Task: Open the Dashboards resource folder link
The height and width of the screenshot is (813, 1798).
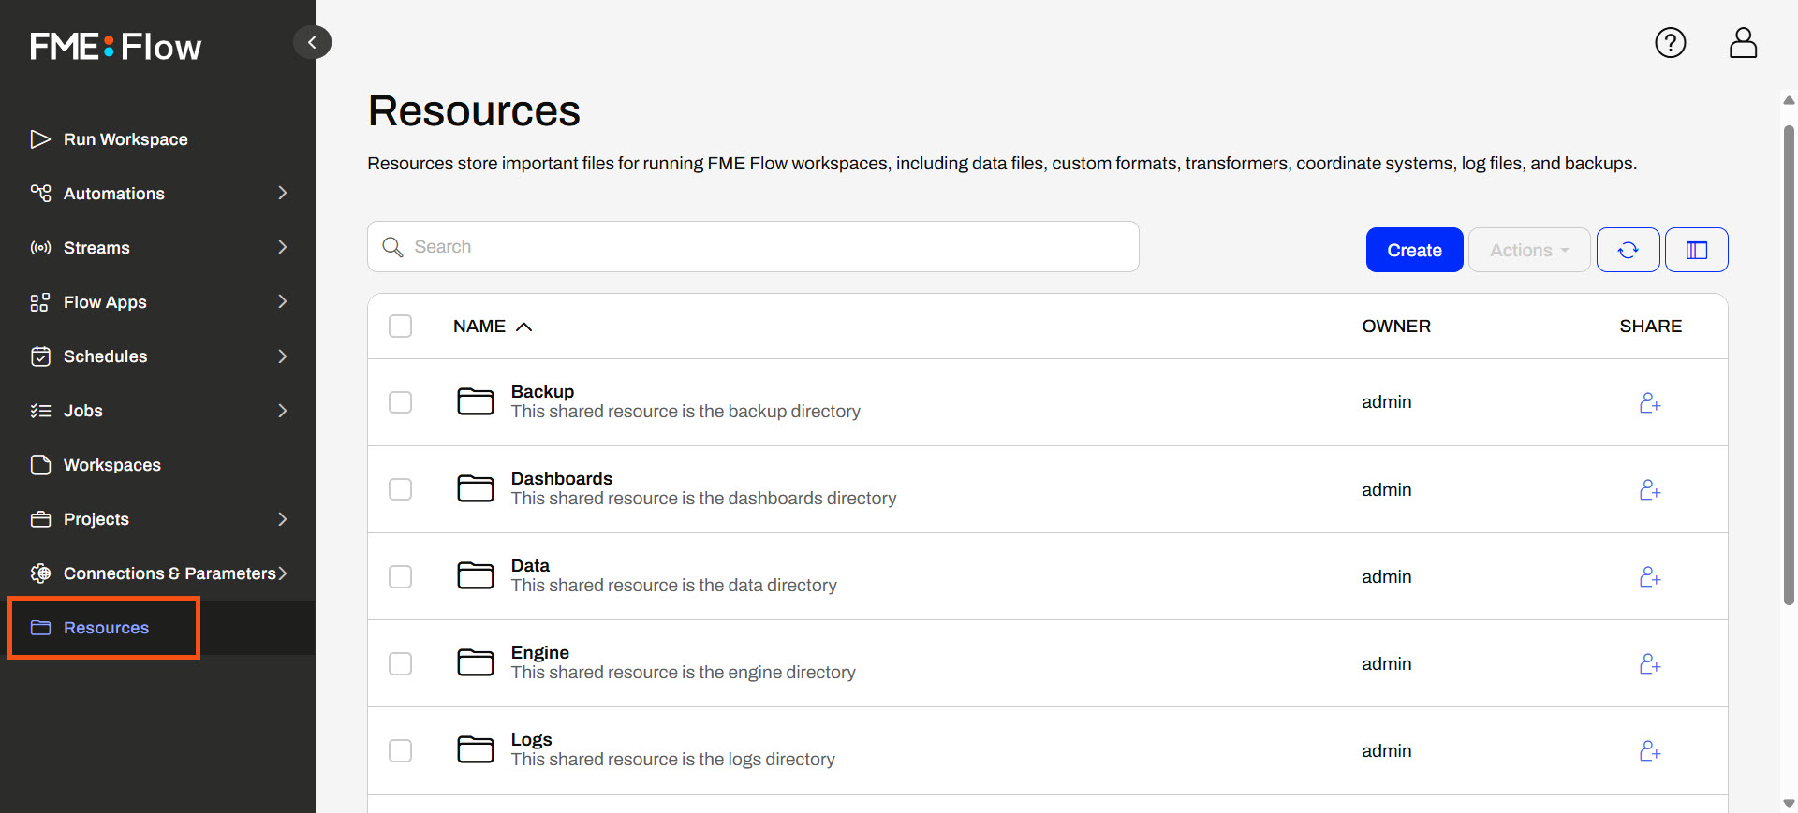Action: coord(561,479)
